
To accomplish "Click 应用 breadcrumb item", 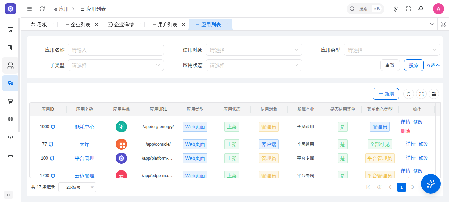I will click(x=60, y=9).
